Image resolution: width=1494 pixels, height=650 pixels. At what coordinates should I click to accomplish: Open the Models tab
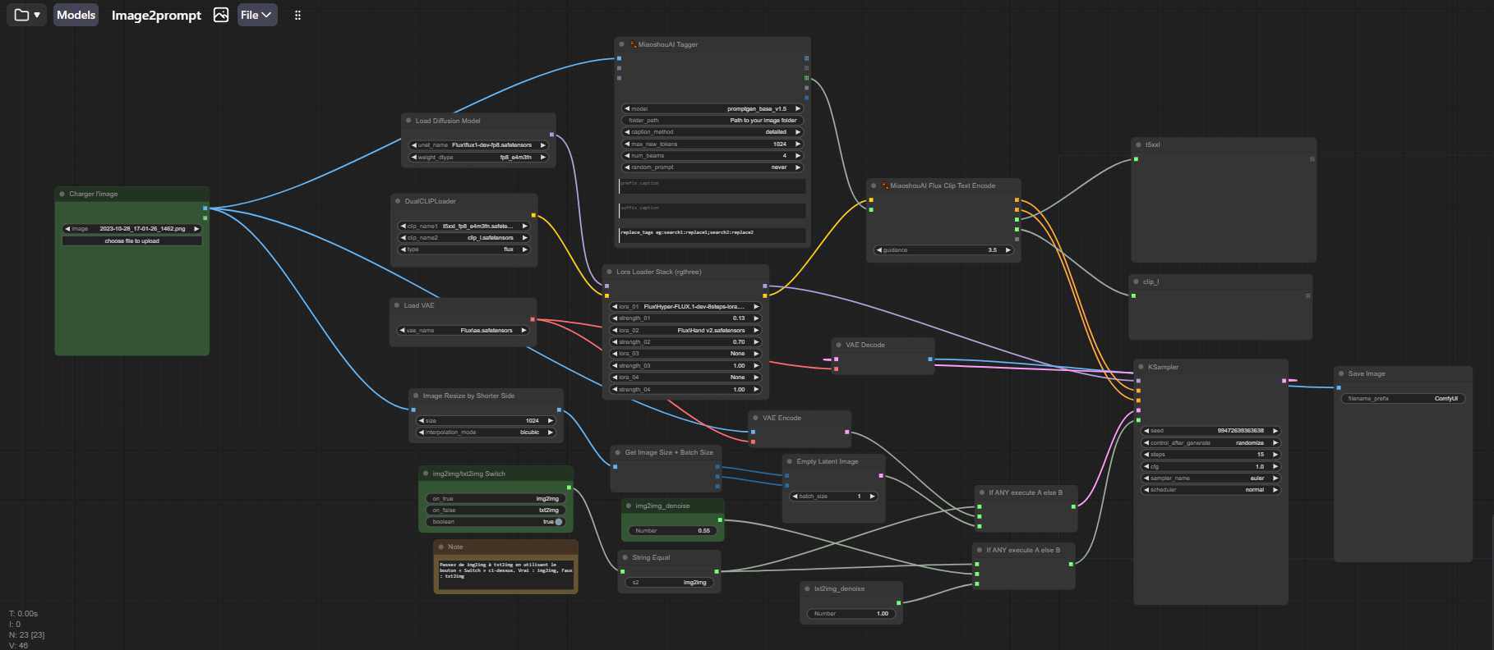pos(76,15)
